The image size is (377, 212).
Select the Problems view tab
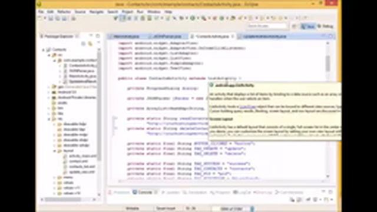click(119, 193)
